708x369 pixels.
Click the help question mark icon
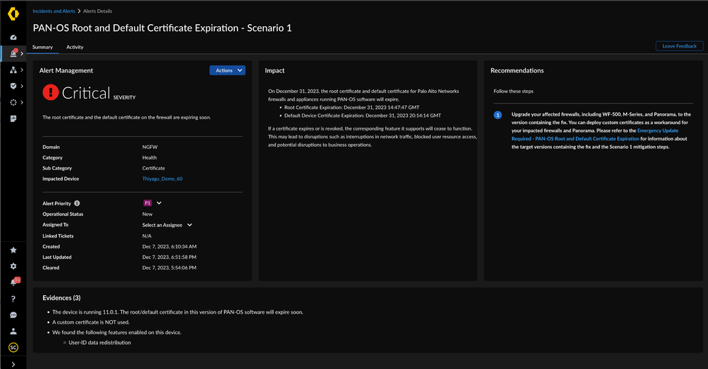pos(13,299)
